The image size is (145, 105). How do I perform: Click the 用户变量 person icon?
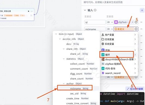point(103,35)
